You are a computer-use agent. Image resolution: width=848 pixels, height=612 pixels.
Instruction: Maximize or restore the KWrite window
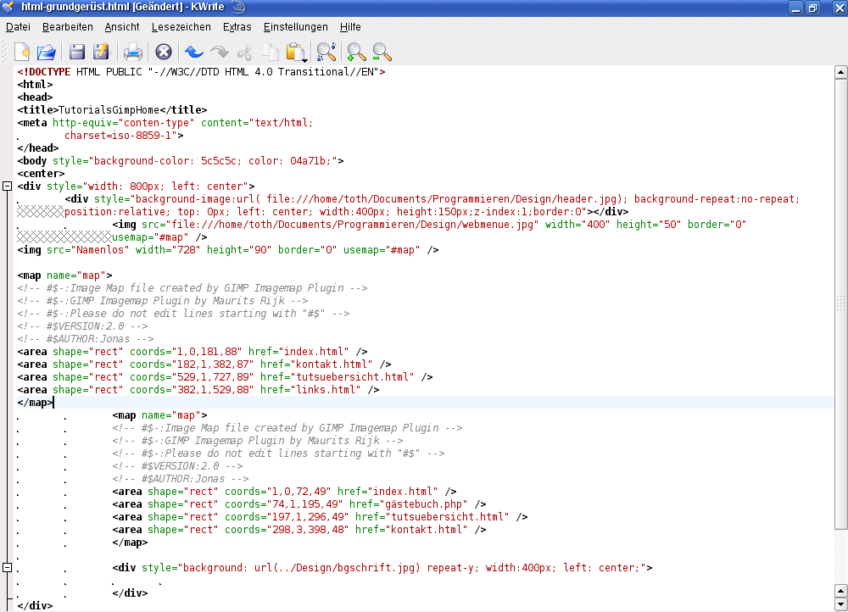pyautogui.click(x=813, y=8)
